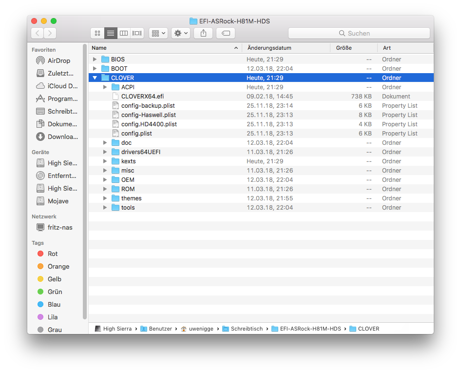461x373 pixels.
Task: Filter by the Orange tag
Action: [x=54, y=267]
